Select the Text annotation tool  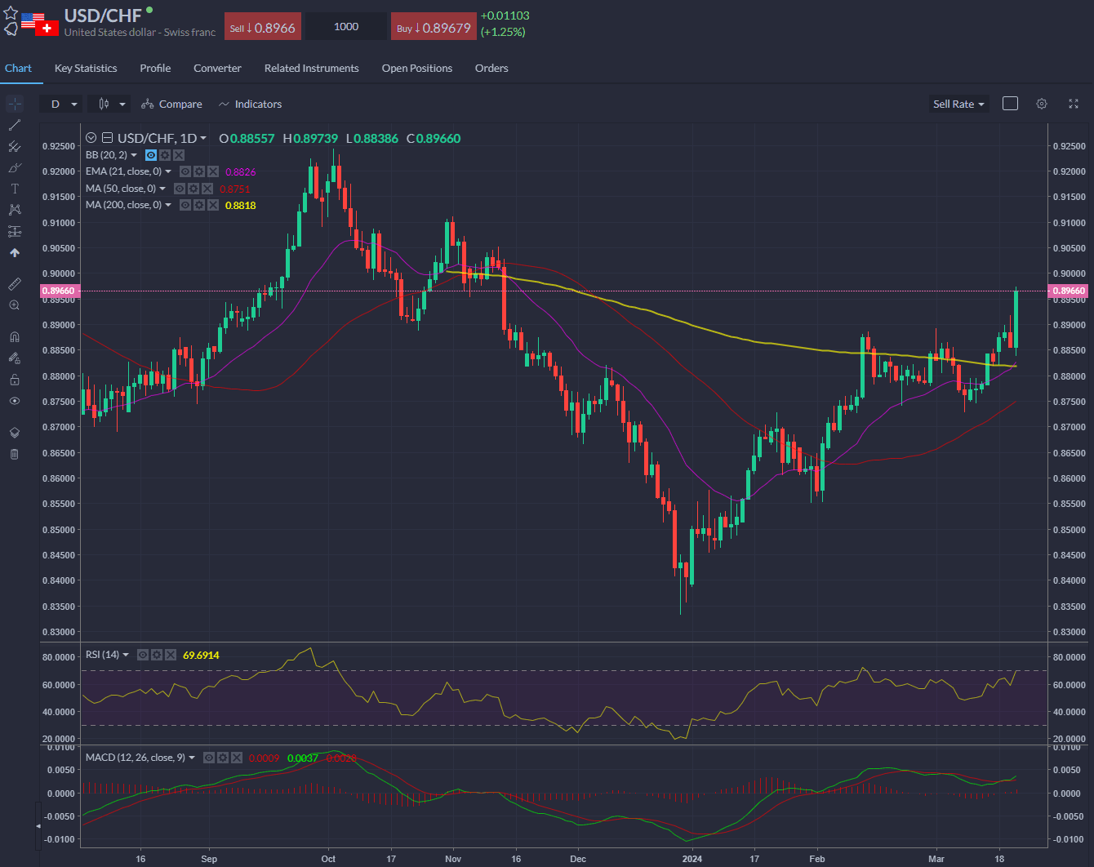pyautogui.click(x=15, y=189)
